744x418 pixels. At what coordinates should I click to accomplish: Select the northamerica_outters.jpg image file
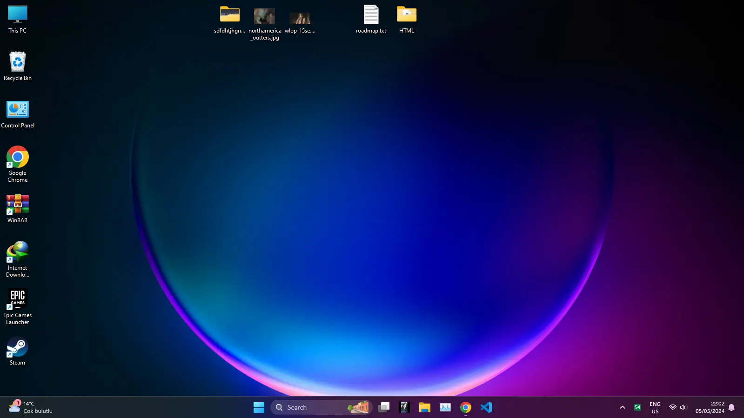coord(265,24)
